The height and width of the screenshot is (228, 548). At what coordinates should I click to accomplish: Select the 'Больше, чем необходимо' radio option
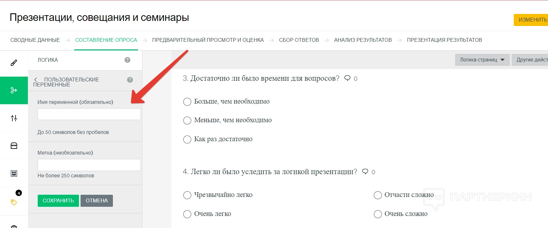click(x=187, y=102)
